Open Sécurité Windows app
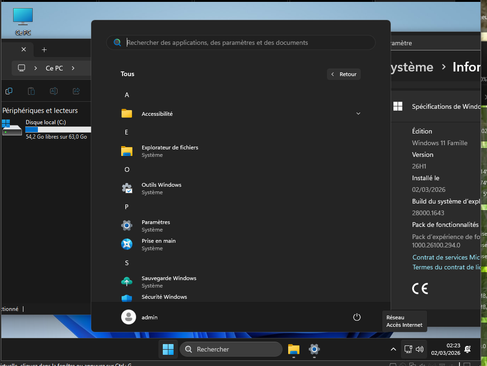The width and height of the screenshot is (487, 366). [241, 297]
